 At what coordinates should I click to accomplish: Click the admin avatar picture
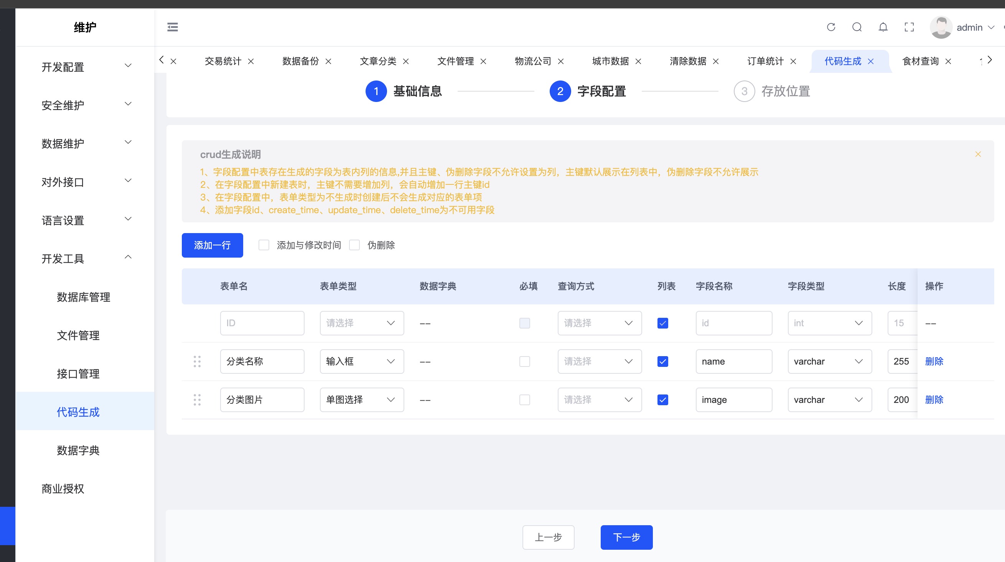point(941,27)
